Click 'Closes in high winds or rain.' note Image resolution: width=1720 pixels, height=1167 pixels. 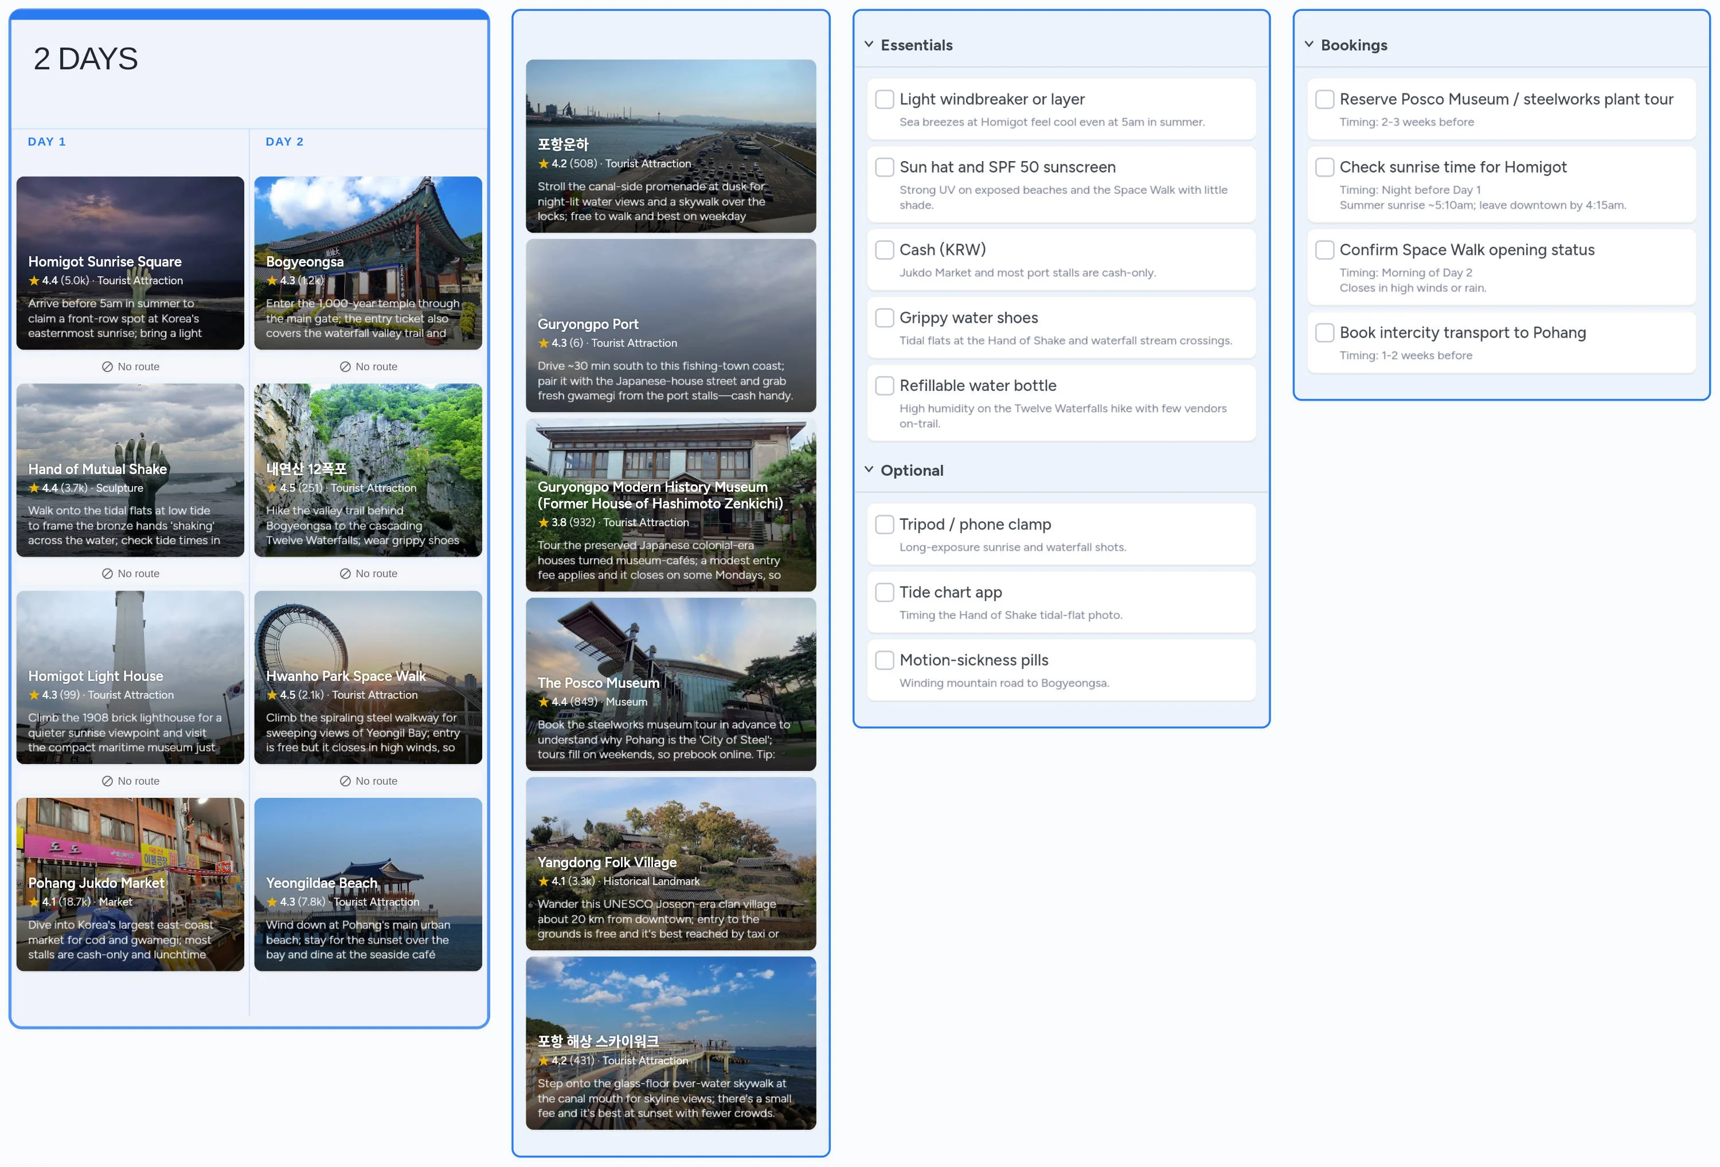pyautogui.click(x=1412, y=288)
